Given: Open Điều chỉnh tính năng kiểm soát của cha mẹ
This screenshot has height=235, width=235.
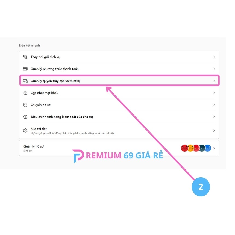Looking at the screenshot, I should (x=62, y=117).
